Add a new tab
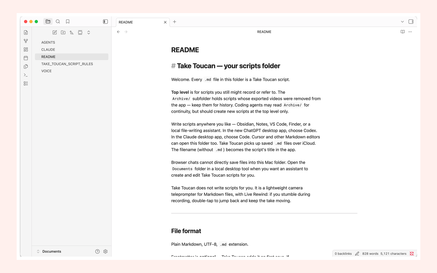The height and width of the screenshot is (273, 437). 175,22
